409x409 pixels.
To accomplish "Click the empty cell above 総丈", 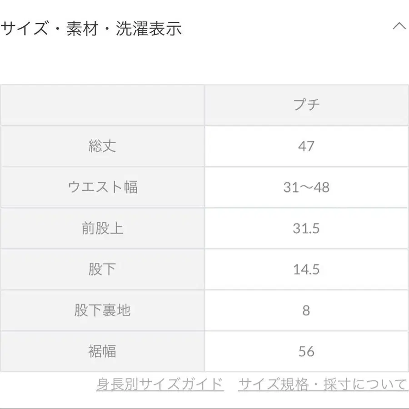I will [103, 104].
